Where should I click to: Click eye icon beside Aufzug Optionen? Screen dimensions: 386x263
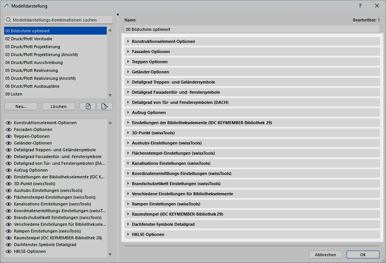[9, 170]
